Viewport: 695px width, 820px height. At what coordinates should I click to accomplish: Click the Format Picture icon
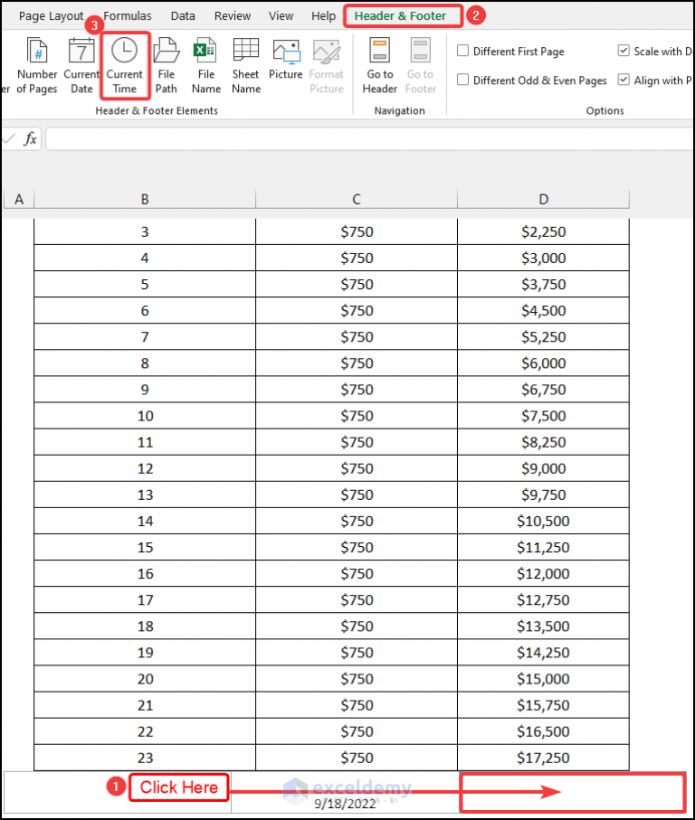tap(326, 52)
